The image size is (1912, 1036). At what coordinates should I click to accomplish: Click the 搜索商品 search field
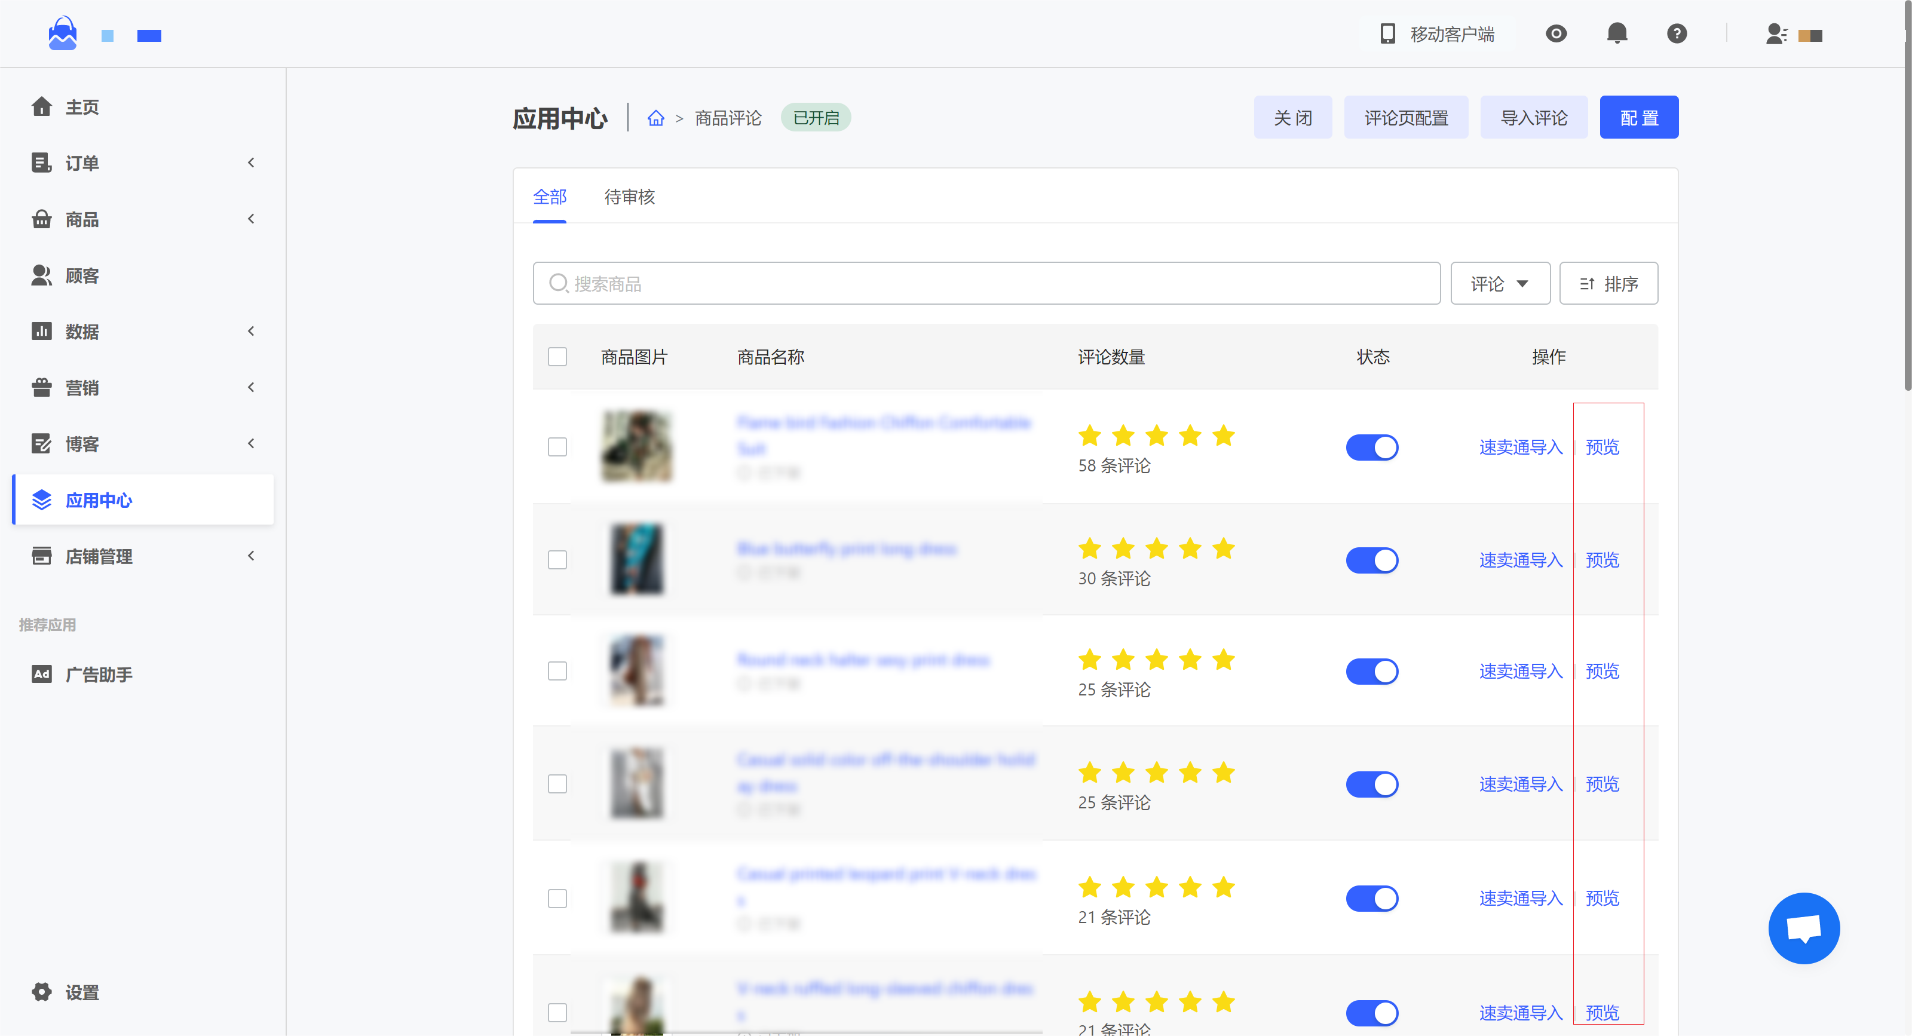[986, 283]
